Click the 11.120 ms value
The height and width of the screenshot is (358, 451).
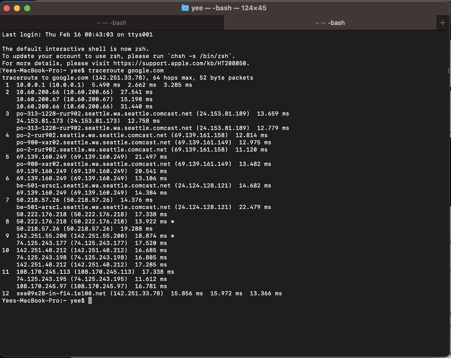point(251,150)
